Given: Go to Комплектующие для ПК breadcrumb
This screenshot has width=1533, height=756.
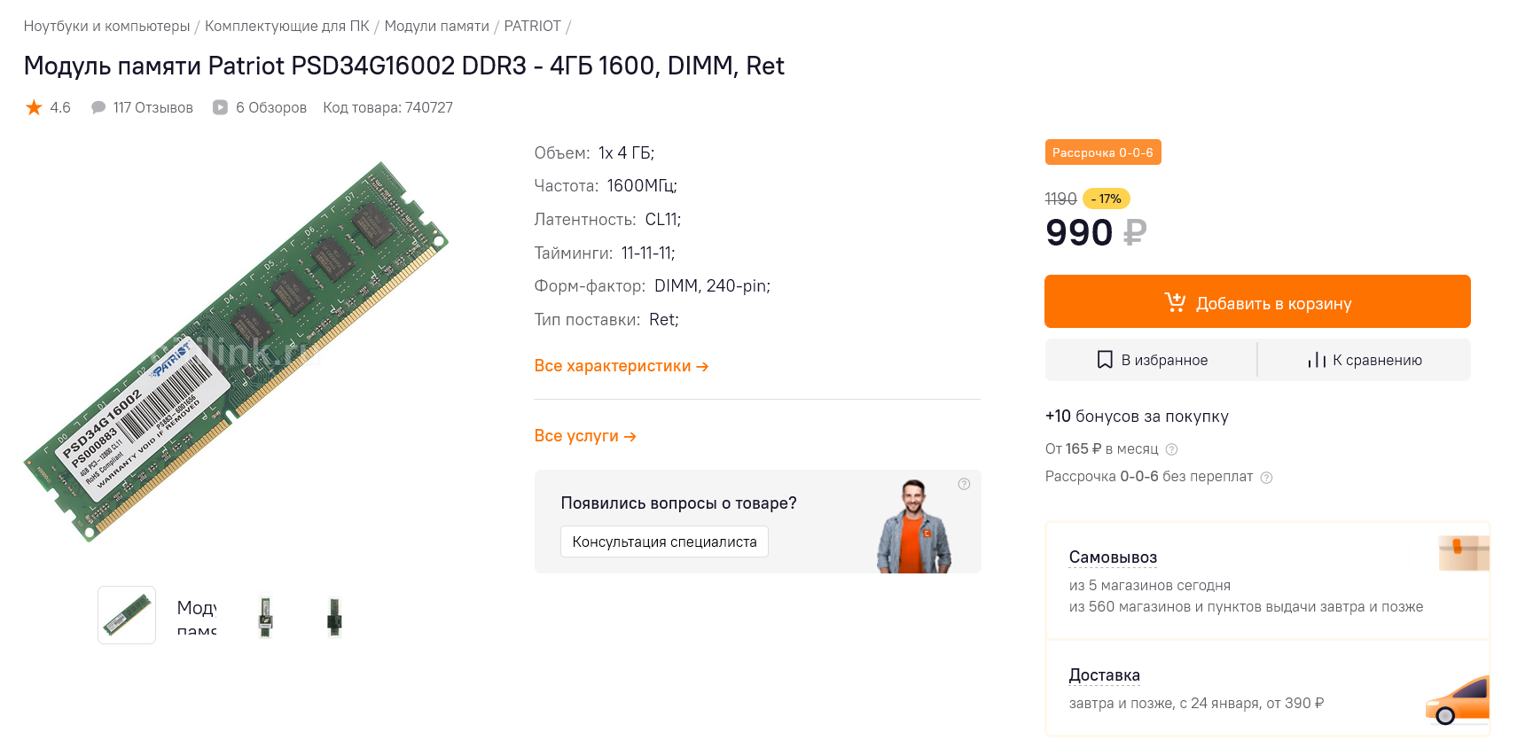Looking at the screenshot, I should coord(286,27).
